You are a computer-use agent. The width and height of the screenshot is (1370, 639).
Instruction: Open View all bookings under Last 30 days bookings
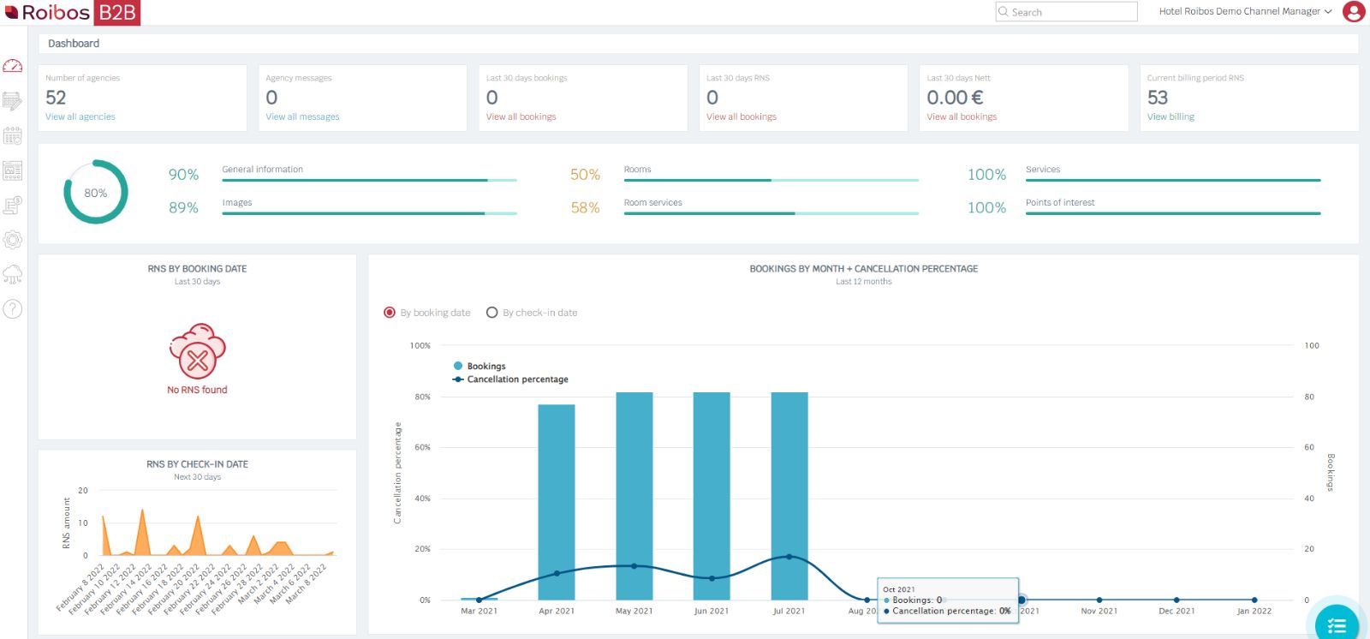coord(521,116)
